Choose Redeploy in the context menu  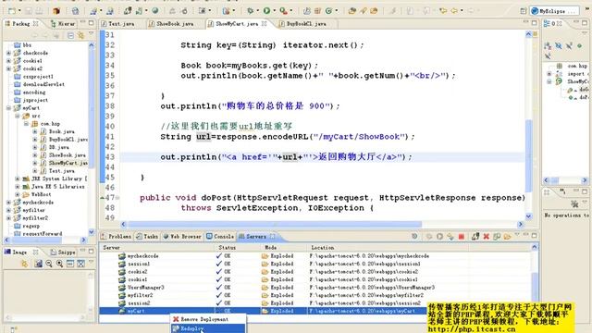pyautogui.click(x=208, y=329)
